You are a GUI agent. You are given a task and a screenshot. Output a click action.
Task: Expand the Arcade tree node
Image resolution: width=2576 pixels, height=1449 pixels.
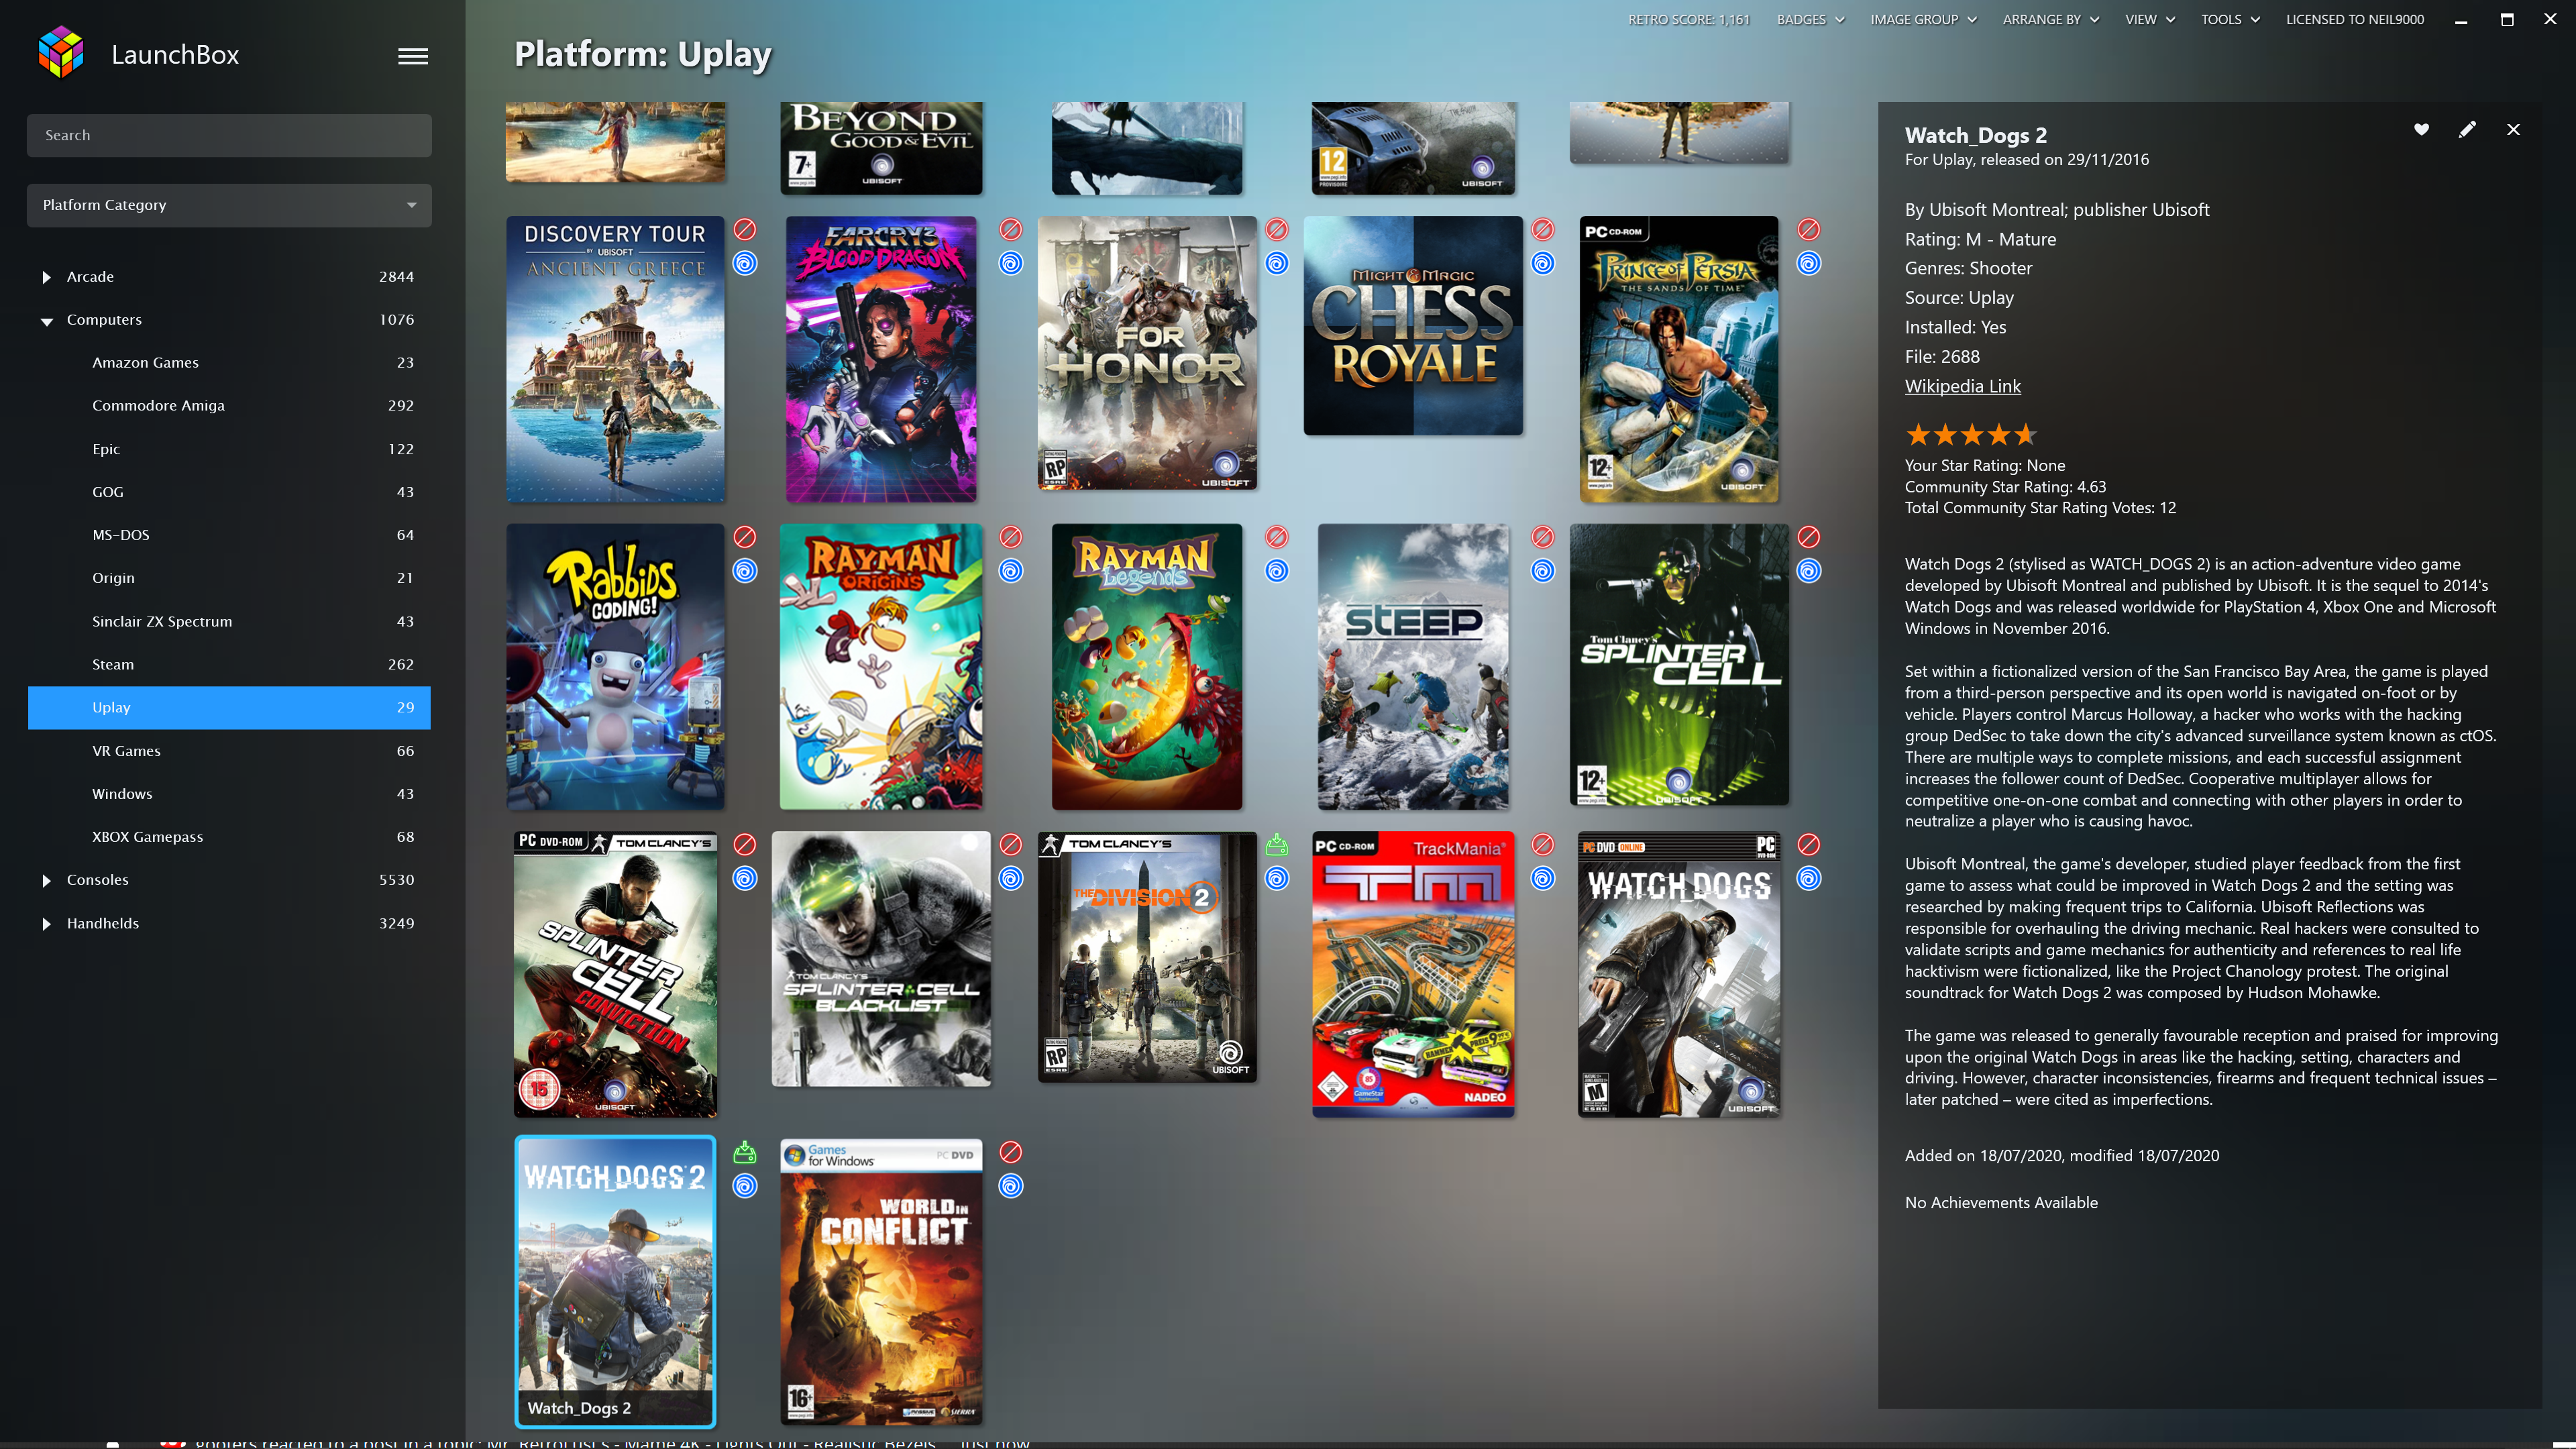[x=46, y=277]
